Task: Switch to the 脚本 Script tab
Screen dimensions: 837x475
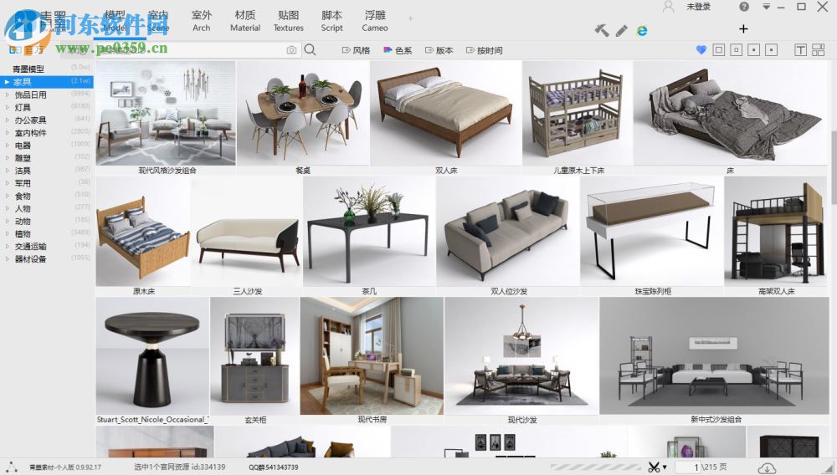Action: [331, 21]
